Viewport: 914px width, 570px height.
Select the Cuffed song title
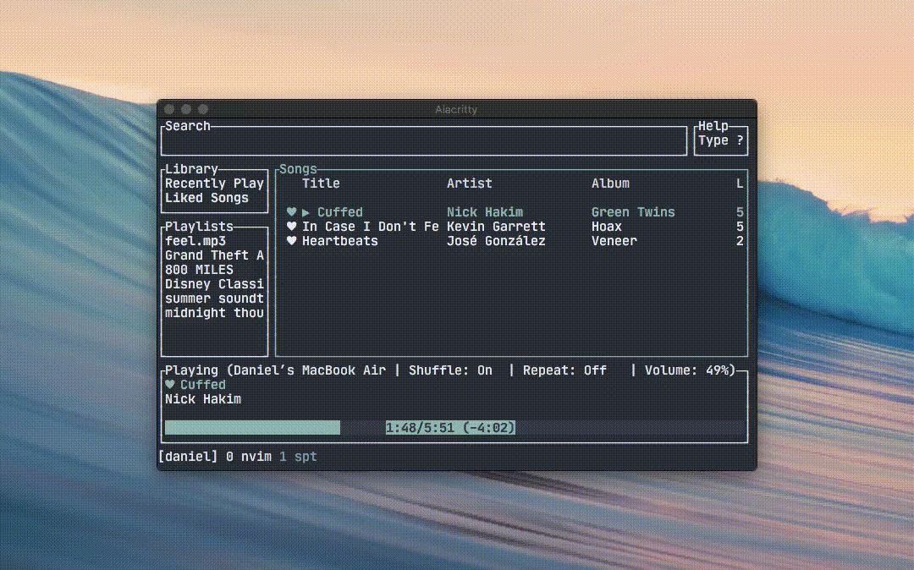point(340,212)
